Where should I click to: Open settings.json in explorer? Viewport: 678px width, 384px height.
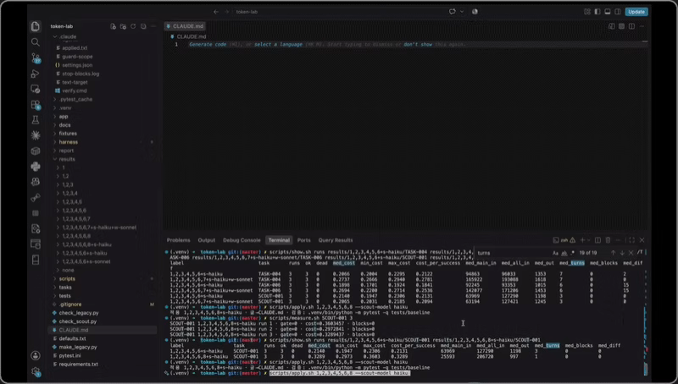[102, 65]
